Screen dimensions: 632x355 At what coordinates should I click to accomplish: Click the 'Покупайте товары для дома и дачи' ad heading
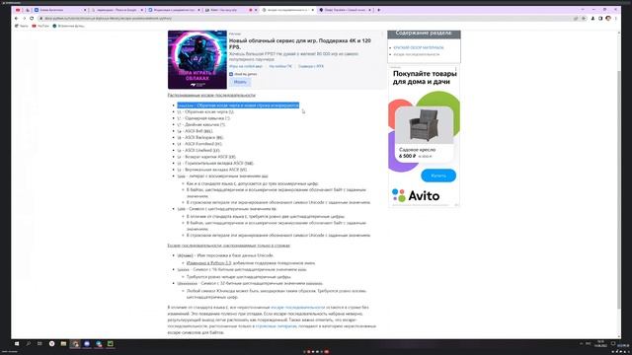[x=425, y=78]
